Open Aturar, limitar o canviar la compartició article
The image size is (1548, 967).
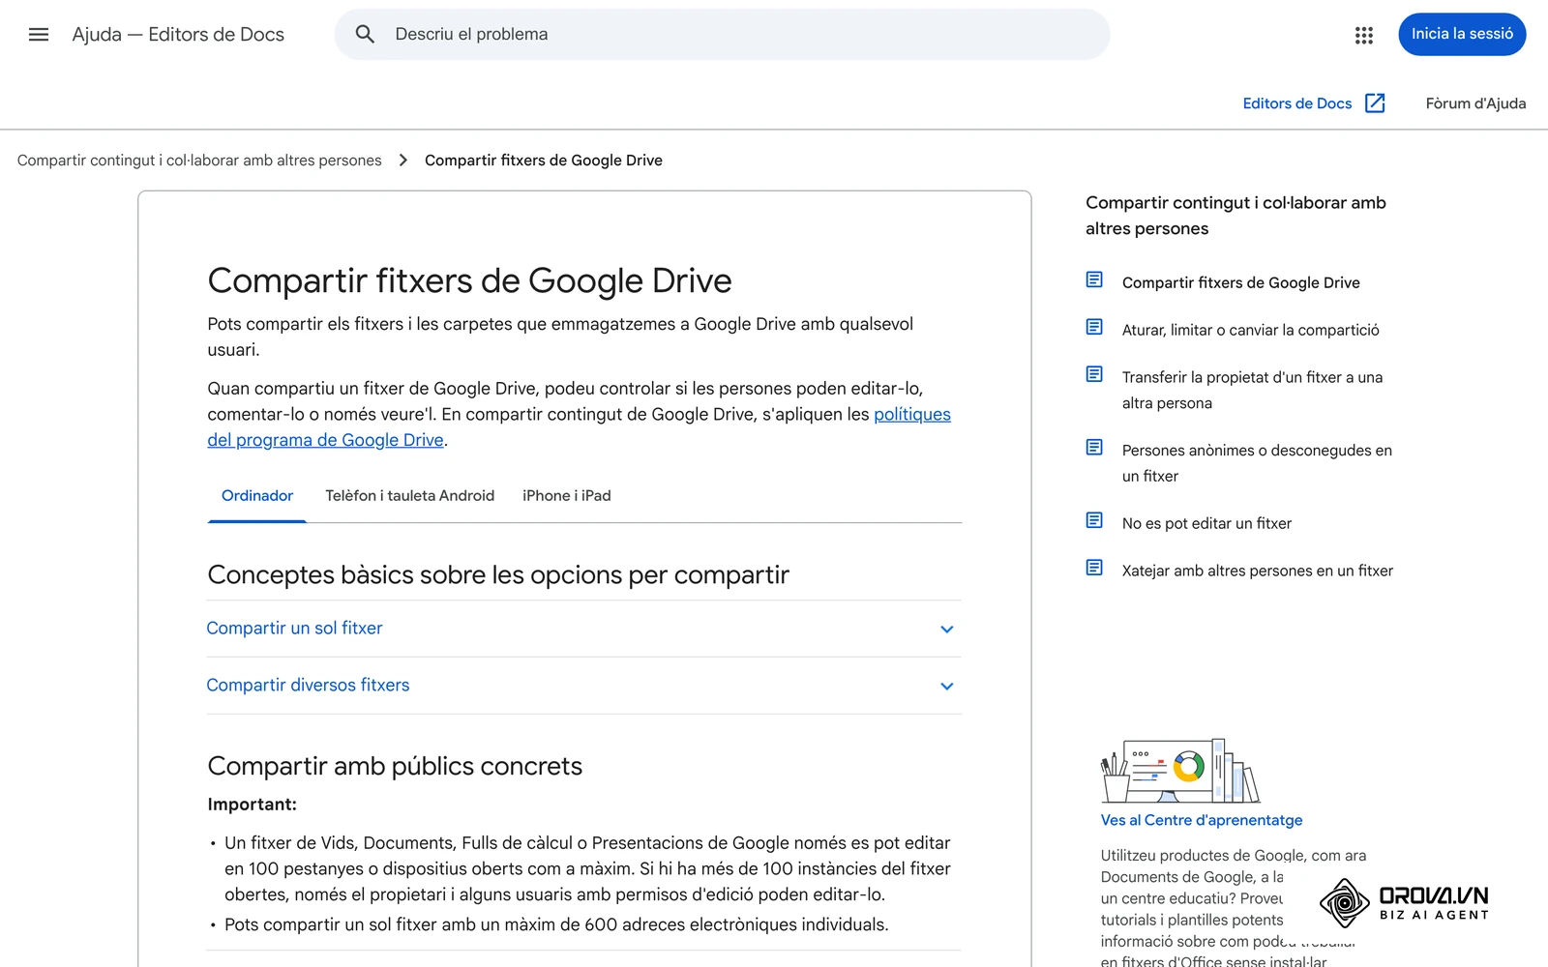coord(1250,330)
